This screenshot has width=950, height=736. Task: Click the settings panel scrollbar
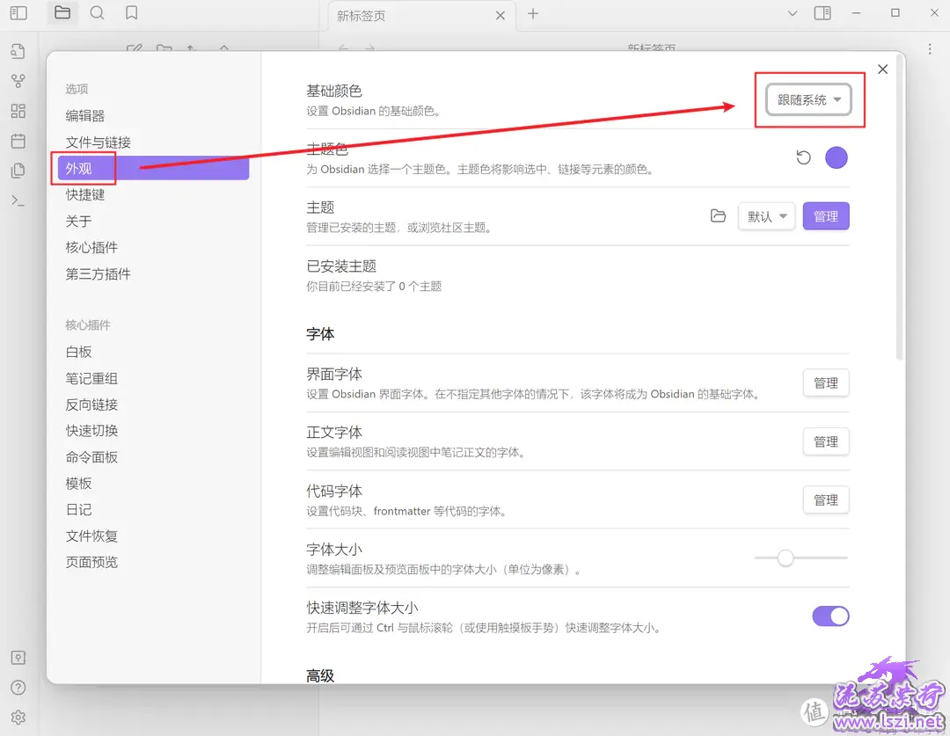(899, 209)
